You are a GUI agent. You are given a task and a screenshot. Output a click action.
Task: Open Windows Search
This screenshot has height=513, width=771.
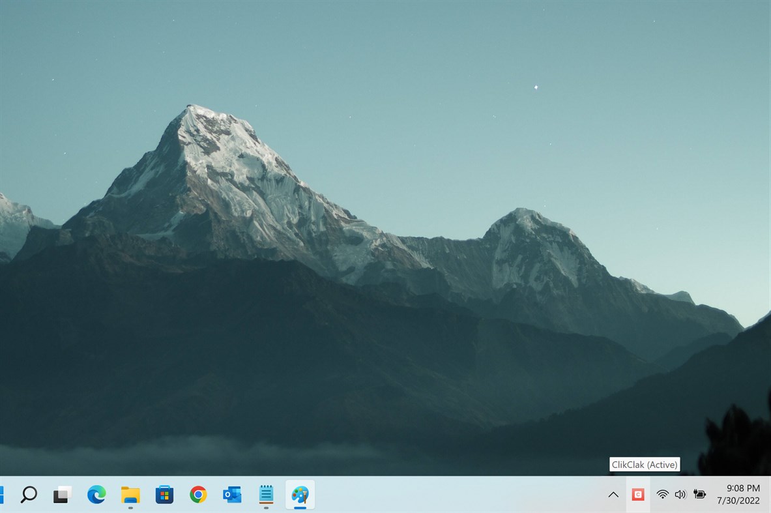click(x=27, y=495)
